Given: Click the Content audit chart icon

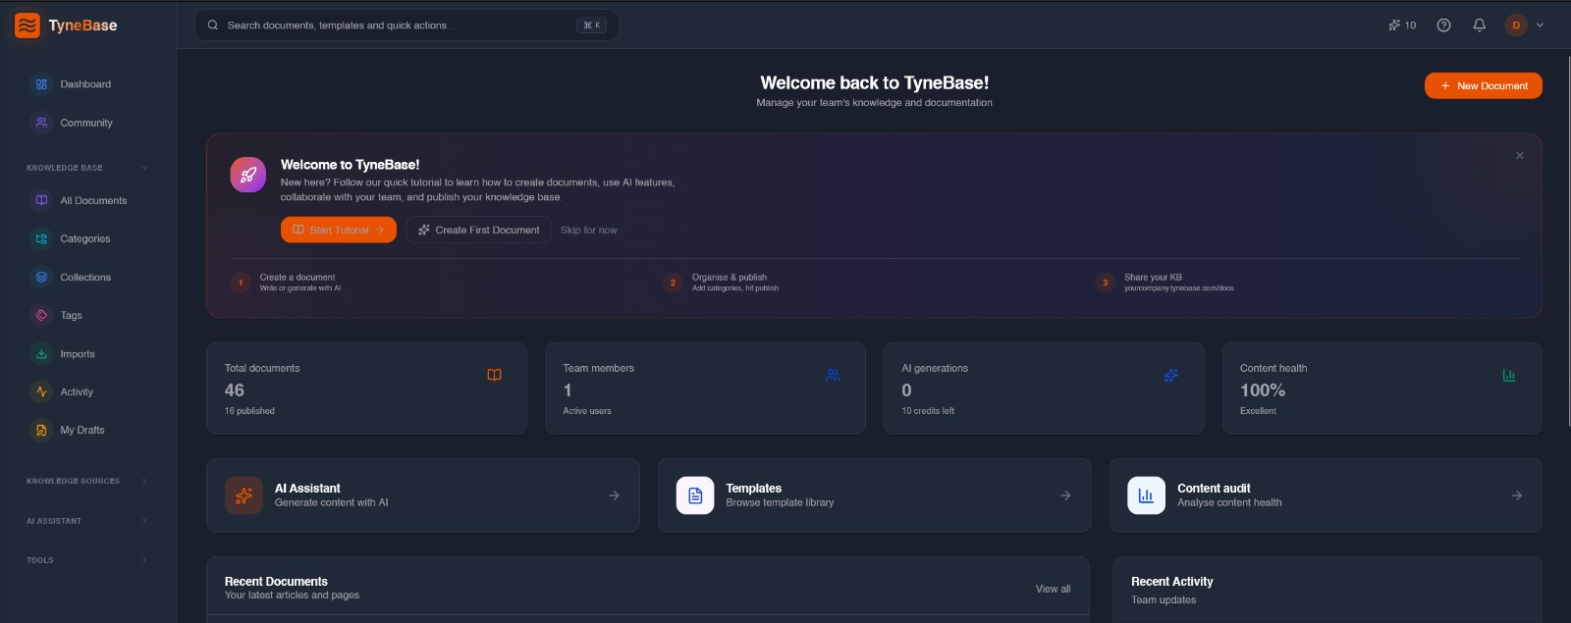Looking at the screenshot, I should [1146, 495].
